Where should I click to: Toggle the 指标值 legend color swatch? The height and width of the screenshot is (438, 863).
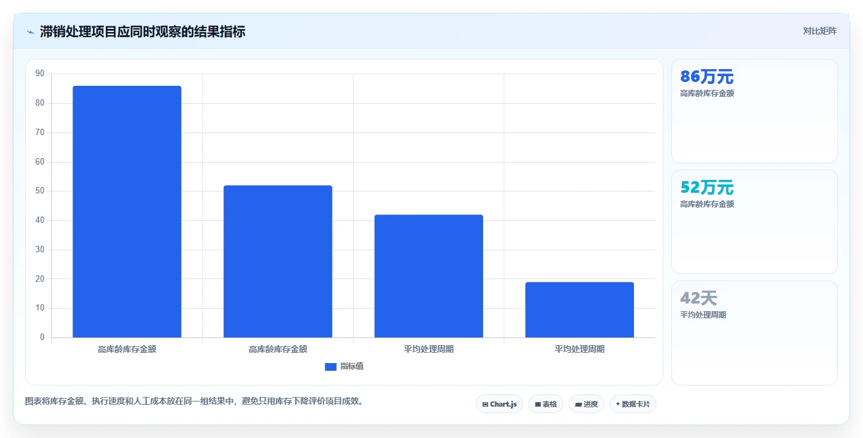click(330, 366)
